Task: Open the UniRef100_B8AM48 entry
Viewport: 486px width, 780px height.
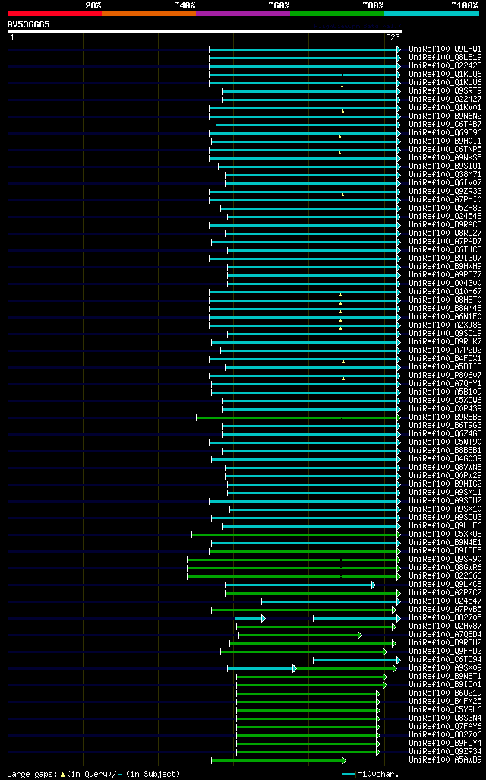Action: pyautogui.click(x=445, y=309)
